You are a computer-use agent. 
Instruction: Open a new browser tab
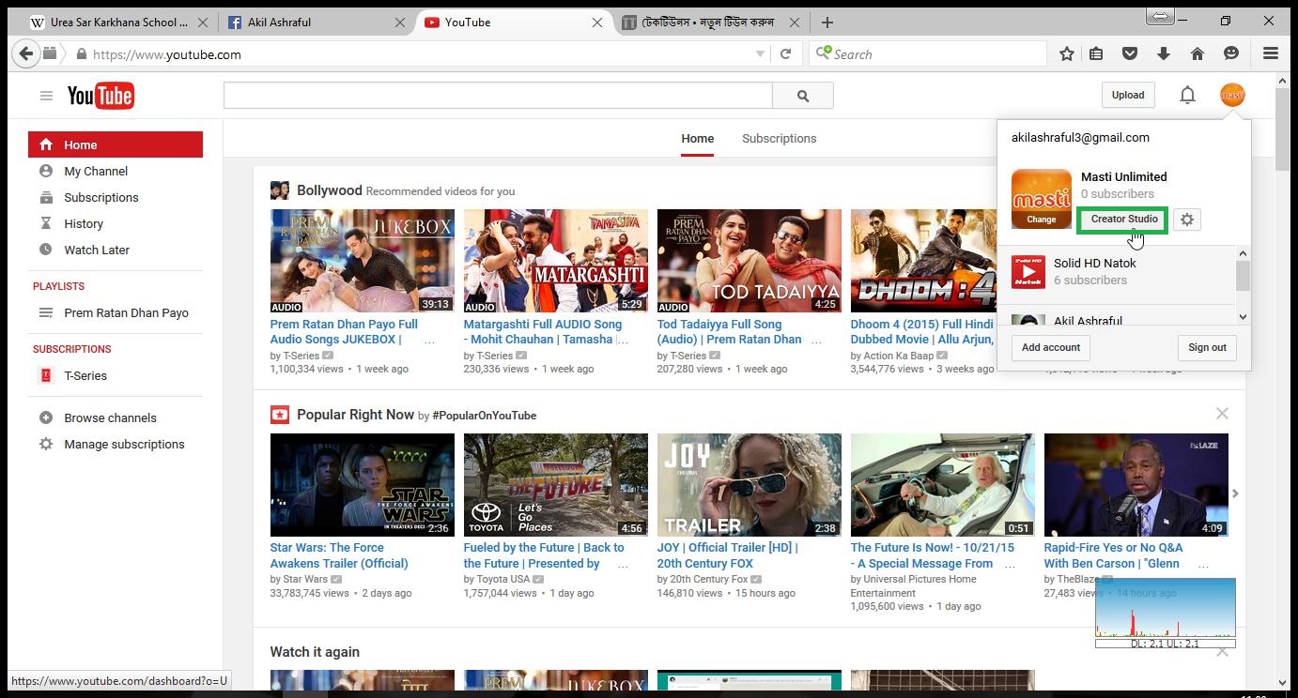click(x=827, y=23)
